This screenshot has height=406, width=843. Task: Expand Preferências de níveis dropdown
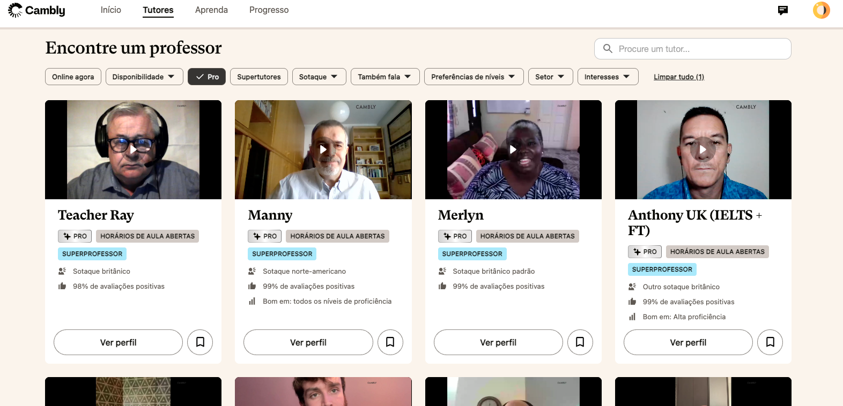point(474,77)
